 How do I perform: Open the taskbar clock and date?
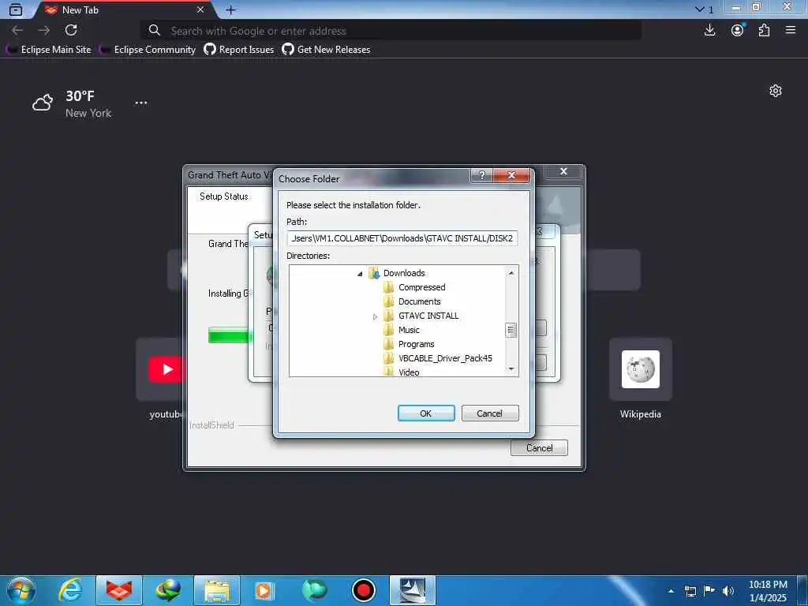pyautogui.click(x=768, y=591)
